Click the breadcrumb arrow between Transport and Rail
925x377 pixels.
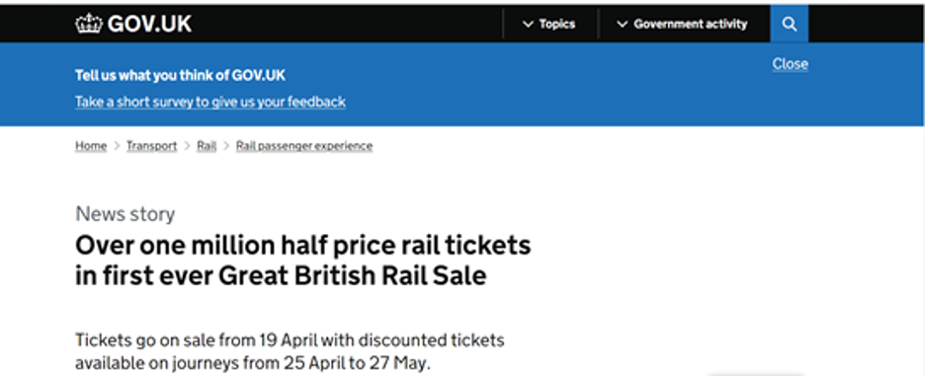point(187,145)
